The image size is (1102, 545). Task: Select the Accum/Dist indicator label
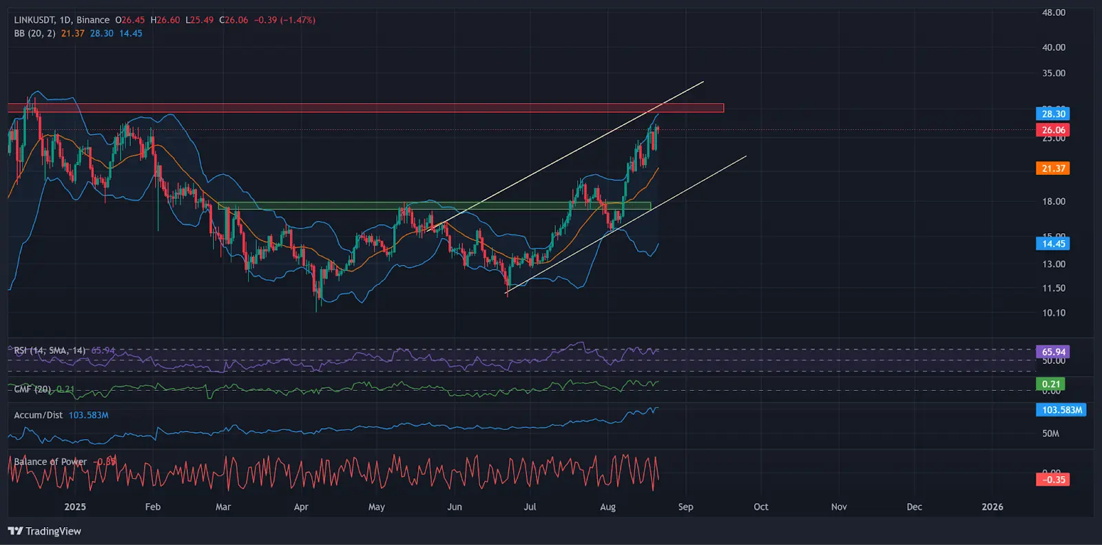(38, 415)
